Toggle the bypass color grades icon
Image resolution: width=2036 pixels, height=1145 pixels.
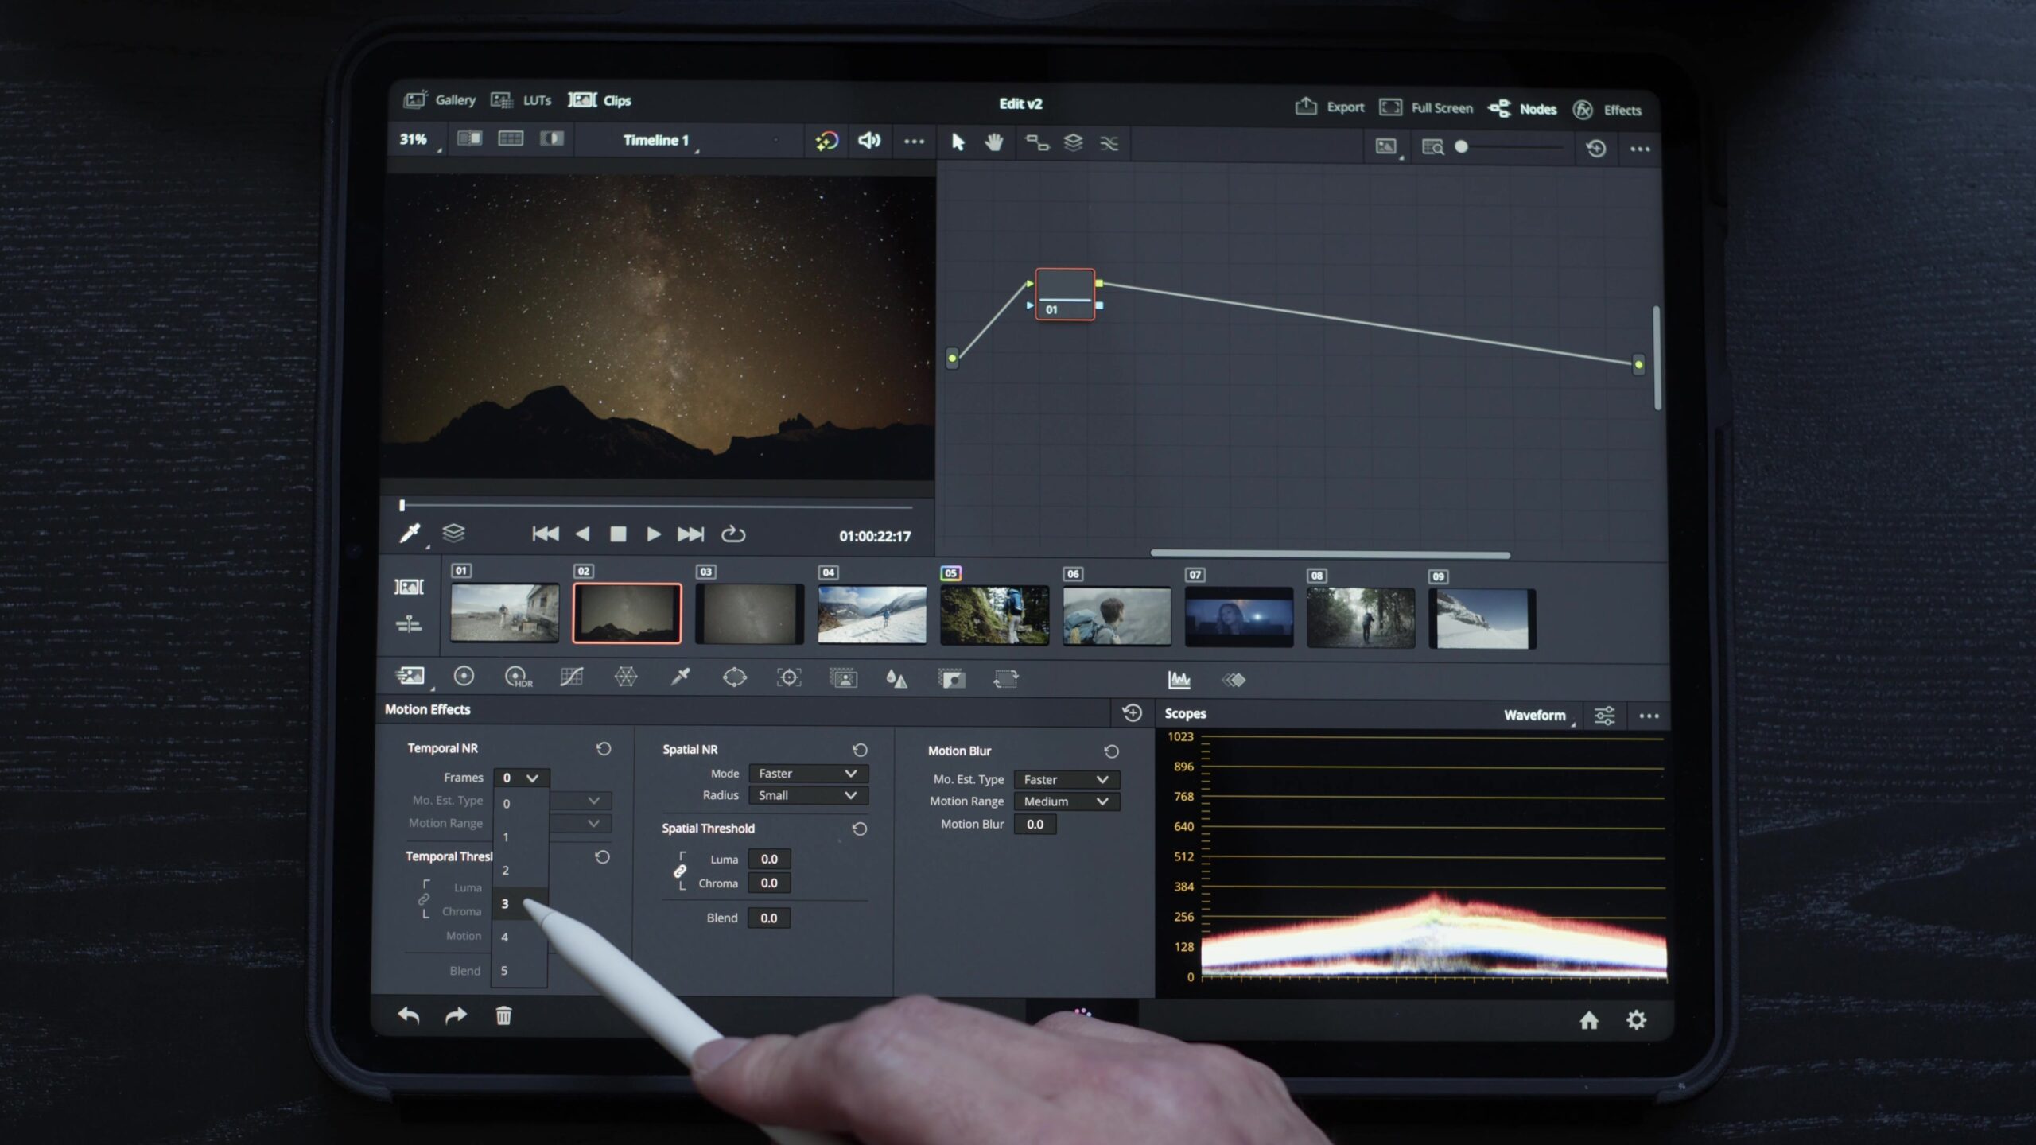pyautogui.click(x=827, y=142)
